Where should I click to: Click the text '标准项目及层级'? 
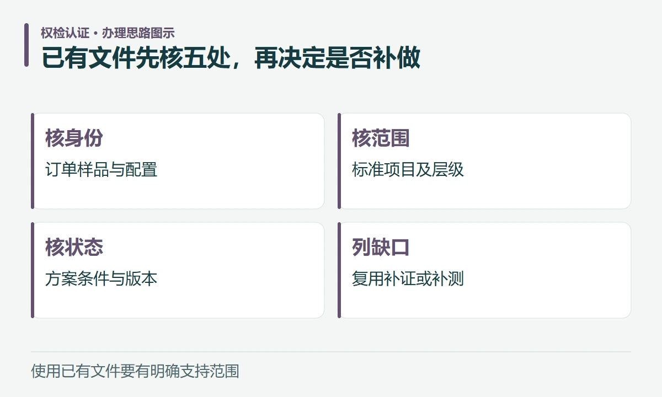click(408, 169)
